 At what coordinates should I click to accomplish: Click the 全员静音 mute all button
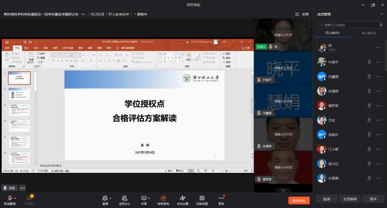(x=350, y=199)
